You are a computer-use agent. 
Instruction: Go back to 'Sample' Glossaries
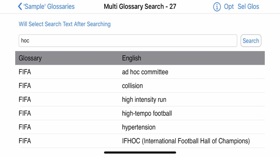49,7
